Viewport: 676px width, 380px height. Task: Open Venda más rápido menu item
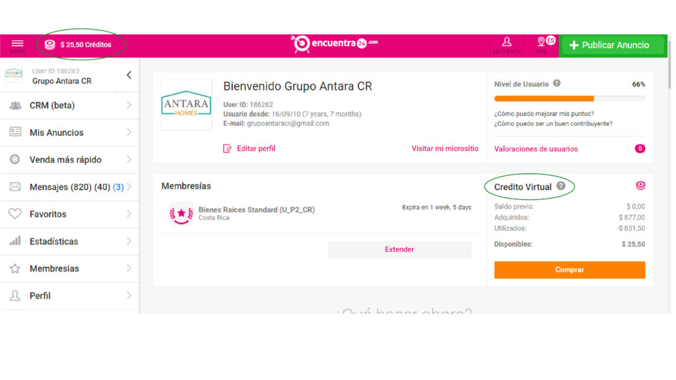69,160
